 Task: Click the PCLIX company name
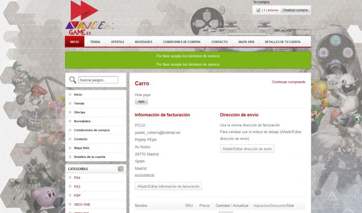(140, 125)
